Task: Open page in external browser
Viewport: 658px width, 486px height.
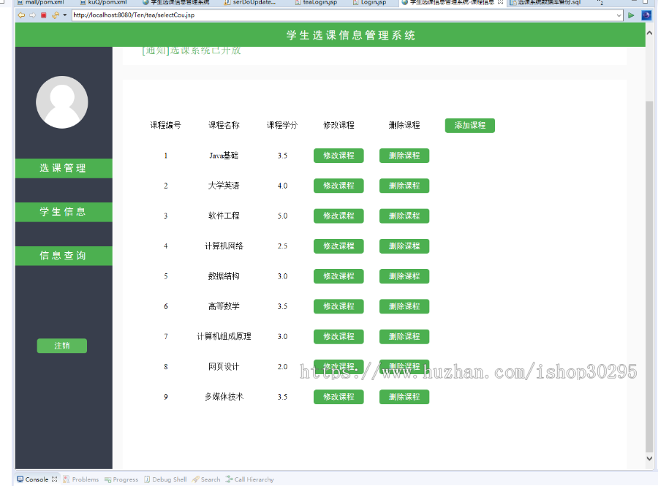Action: tap(646, 15)
